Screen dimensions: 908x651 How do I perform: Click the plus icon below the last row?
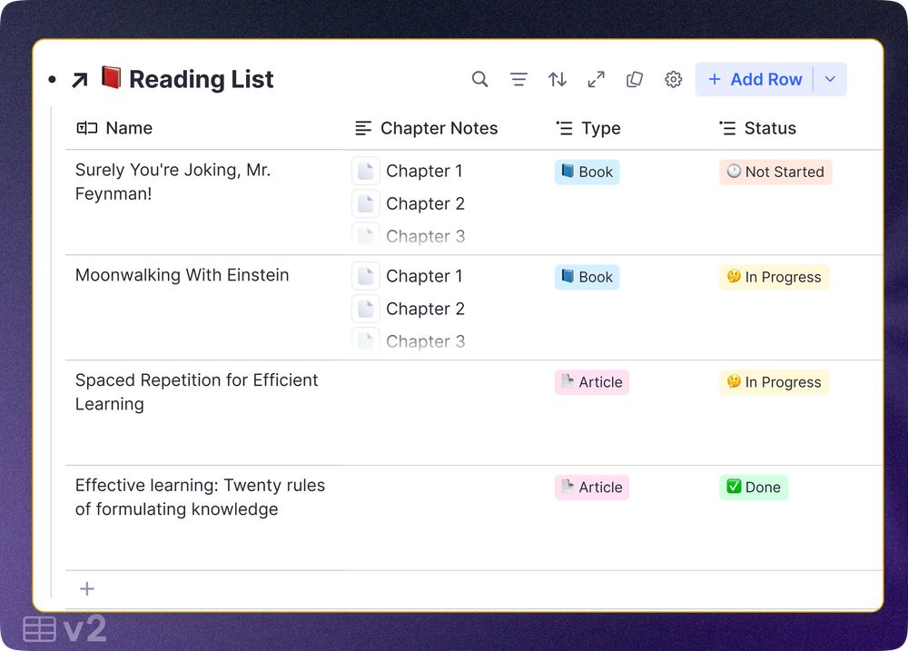[x=87, y=589]
